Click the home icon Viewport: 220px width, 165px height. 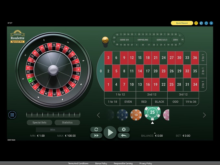point(206,23)
